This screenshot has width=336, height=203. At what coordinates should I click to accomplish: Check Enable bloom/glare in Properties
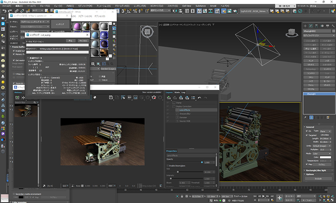[x=168, y=166]
